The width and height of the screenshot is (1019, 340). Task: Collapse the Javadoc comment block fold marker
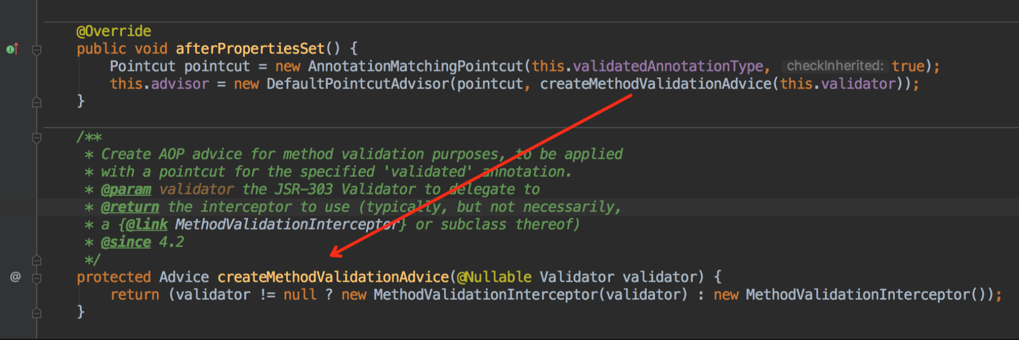click(x=37, y=138)
